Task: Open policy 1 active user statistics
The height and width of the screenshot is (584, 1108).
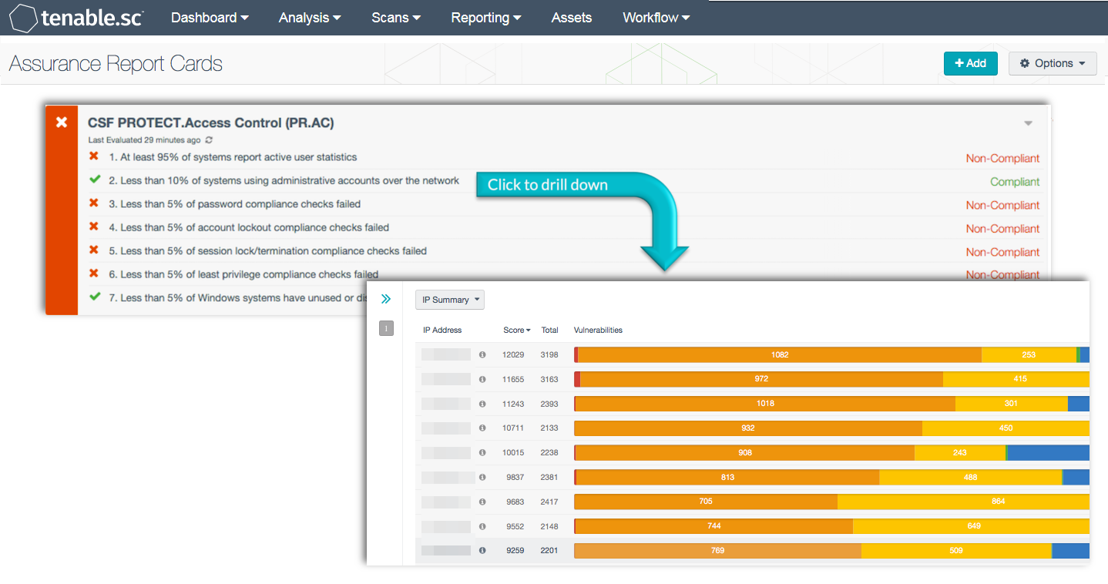Action: (x=233, y=157)
